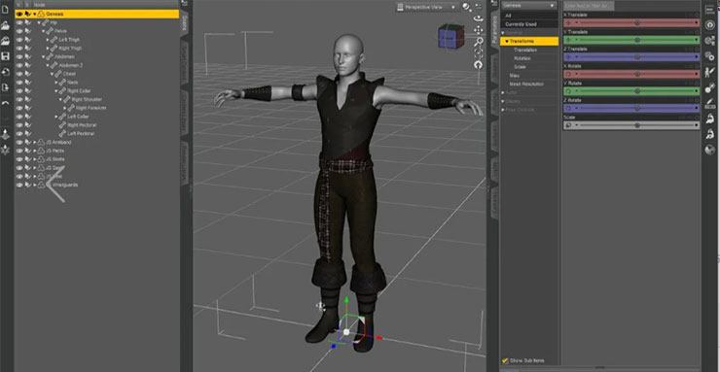The height and width of the screenshot is (372, 720).
Task: Click the New Scene file icon
Action: pyautogui.click(x=6, y=10)
